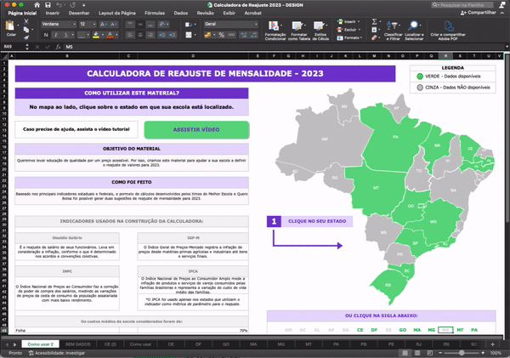
Task: Open Formatação Condicional
Action: (x=275, y=31)
